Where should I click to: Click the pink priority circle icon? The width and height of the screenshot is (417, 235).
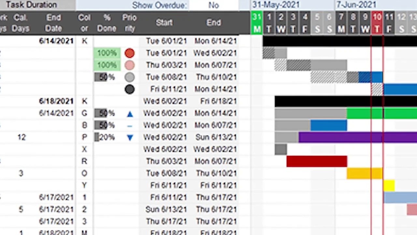tap(129, 65)
